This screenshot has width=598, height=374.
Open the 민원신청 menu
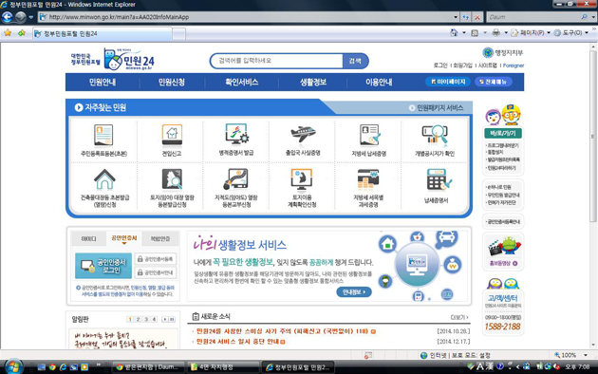click(172, 82)
